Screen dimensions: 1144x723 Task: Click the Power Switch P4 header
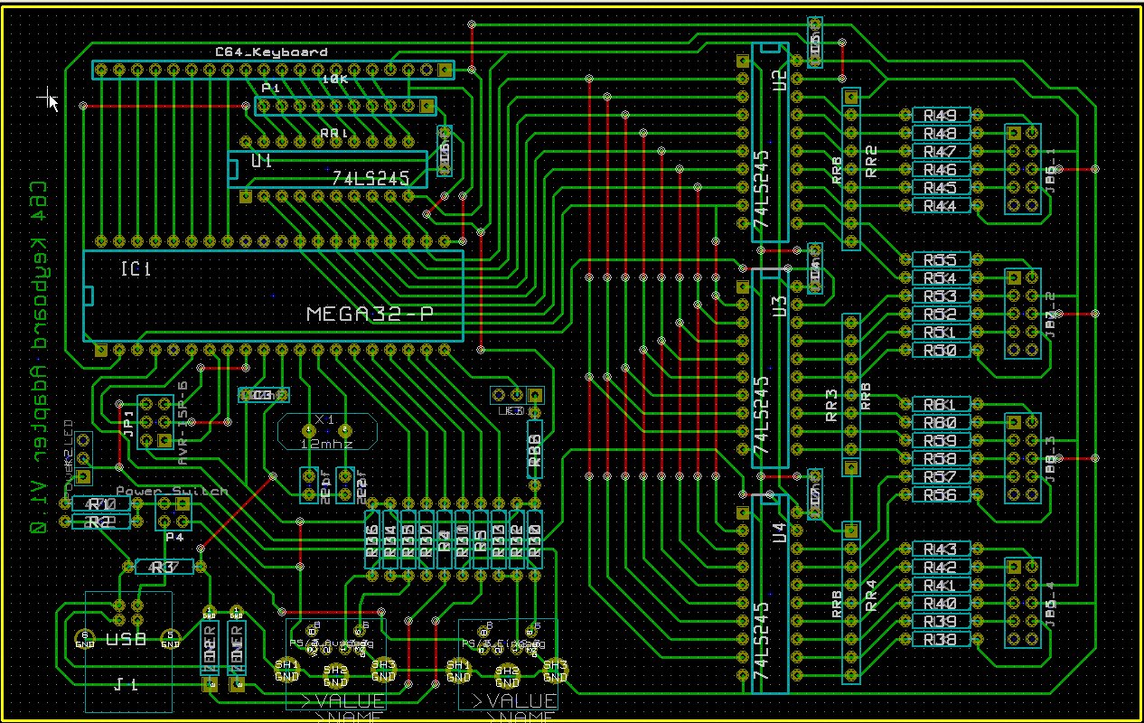[173, 513]
